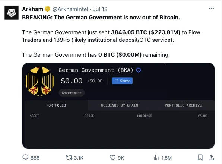This screenshot has height=164, width=222.
Task: Sort by the VALUE column header
Action: pyautogui.click(x=202, y=116)
